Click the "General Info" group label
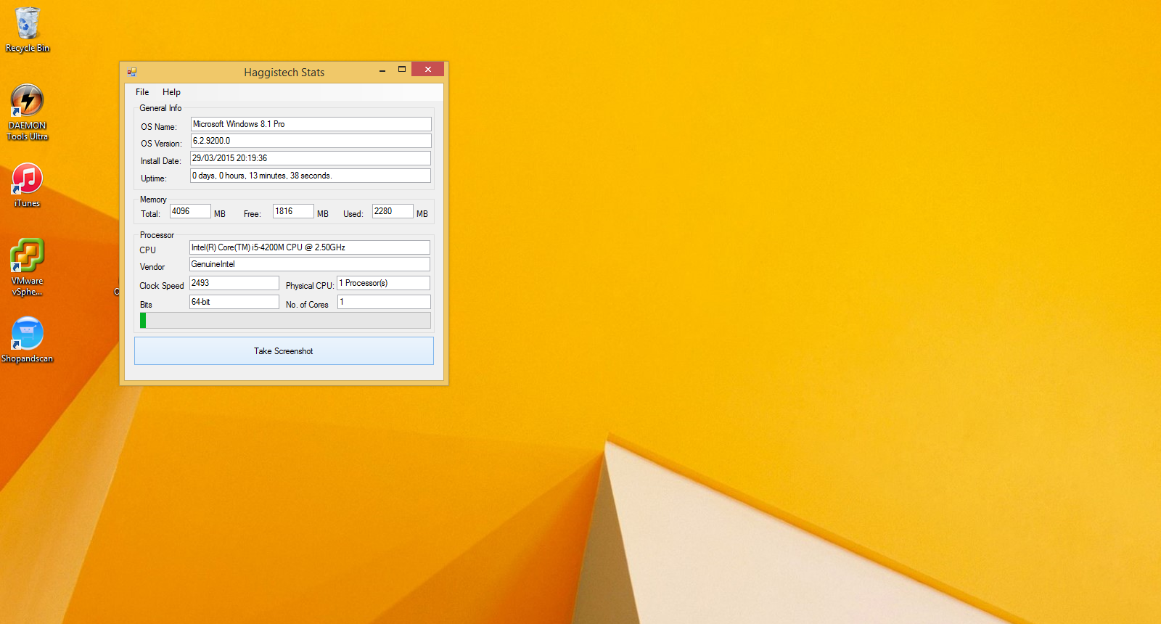Image resolution: width=1161 pixels, height=624 pixels. point(160,108)
